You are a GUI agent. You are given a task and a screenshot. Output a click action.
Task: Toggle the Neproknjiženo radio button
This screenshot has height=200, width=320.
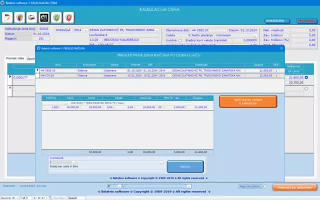[x=265, y=186]
